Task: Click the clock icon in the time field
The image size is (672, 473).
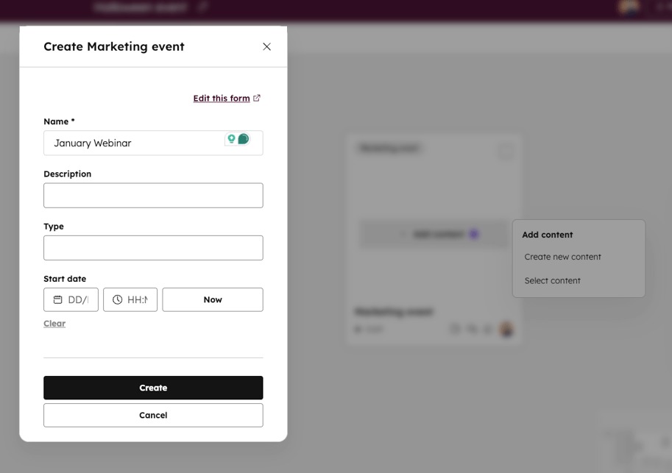Action: point(118,299)
